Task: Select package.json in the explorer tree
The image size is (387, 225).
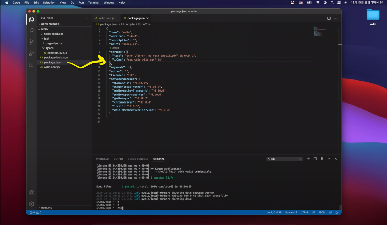Action: [x=53, y=62]
